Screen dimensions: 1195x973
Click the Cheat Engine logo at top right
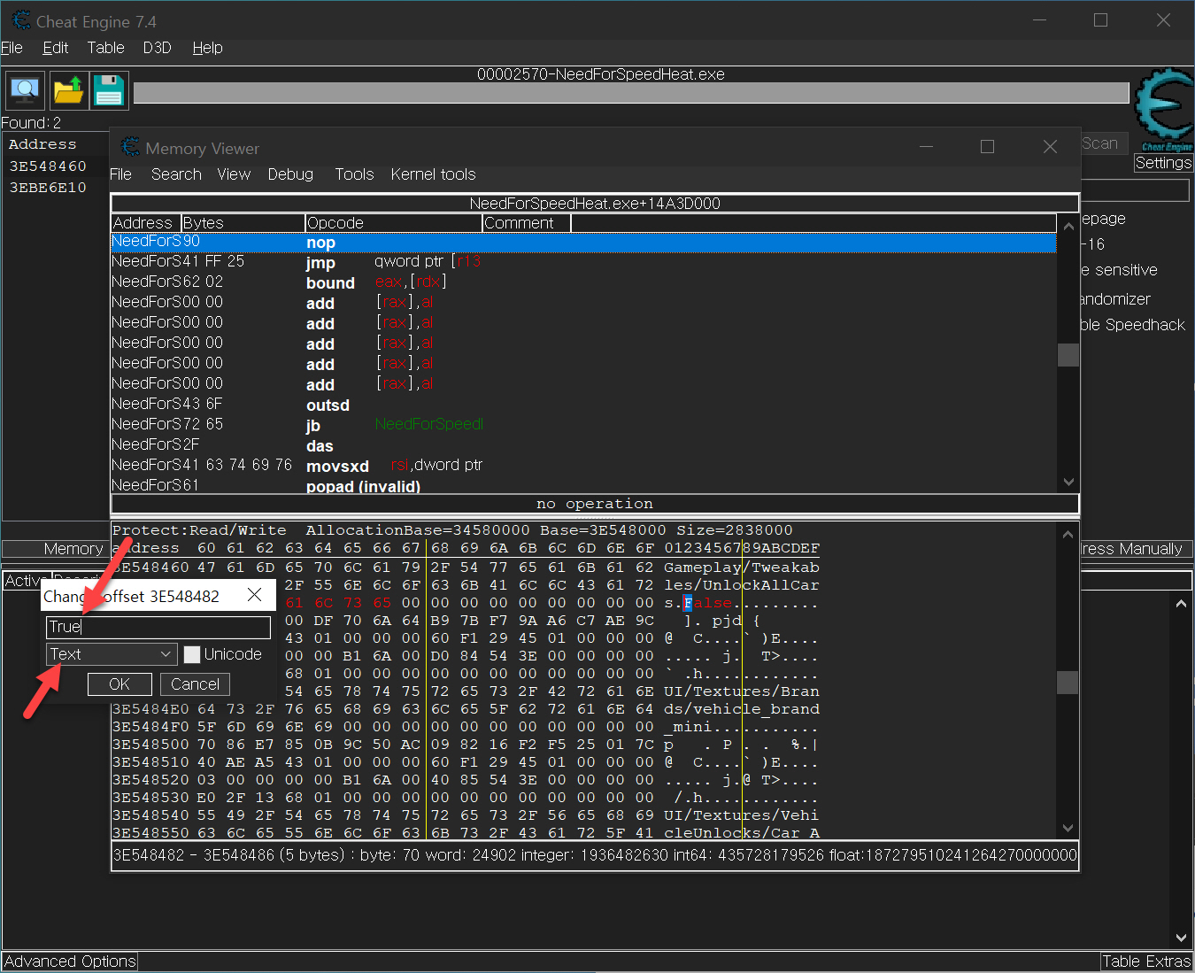coord(1164,110)
